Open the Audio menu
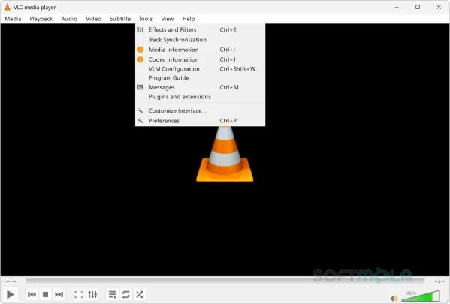 coord(69,19)
